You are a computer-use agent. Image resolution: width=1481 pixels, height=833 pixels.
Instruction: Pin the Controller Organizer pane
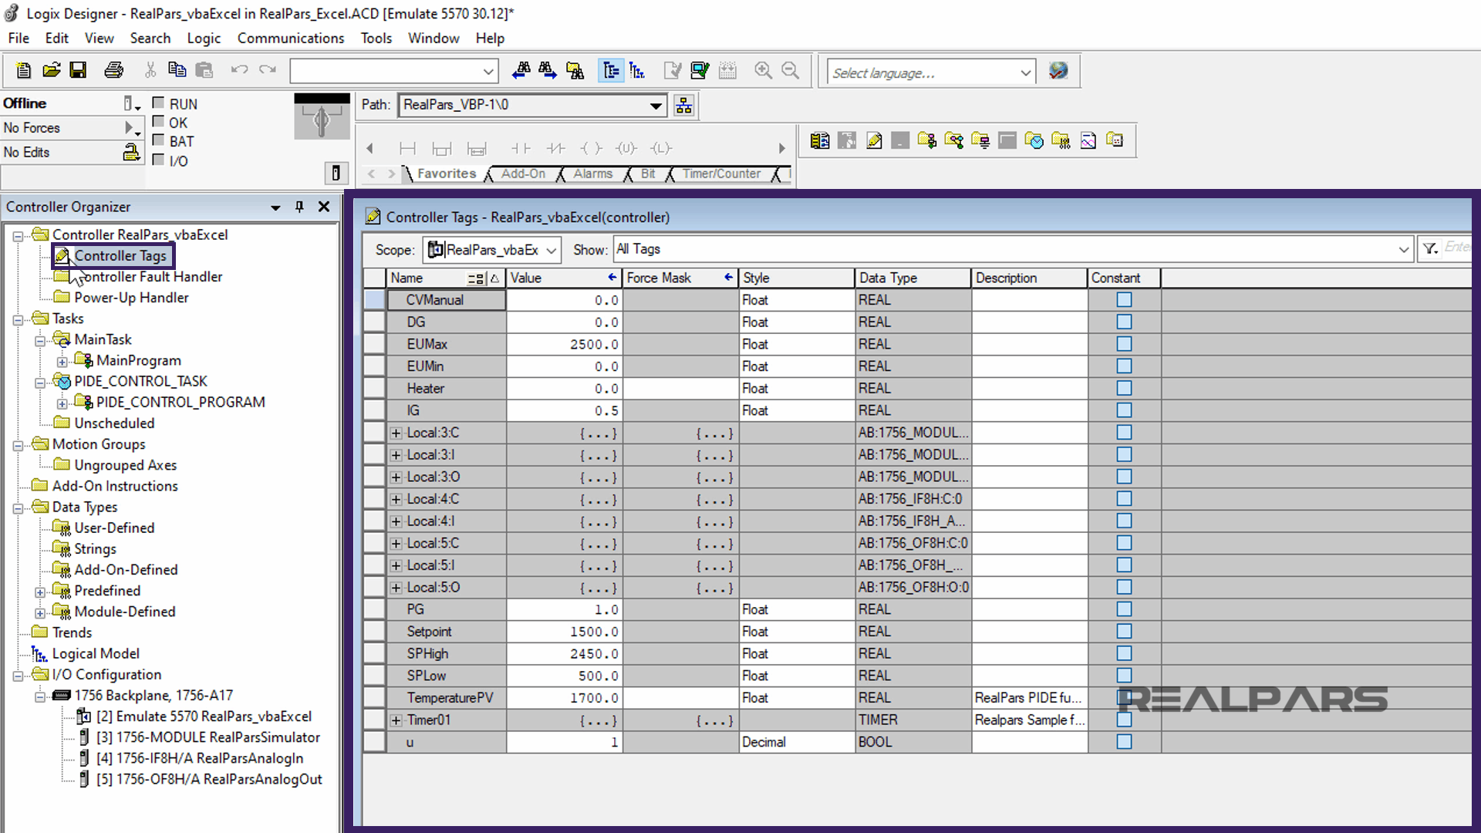tap(299, 207)
